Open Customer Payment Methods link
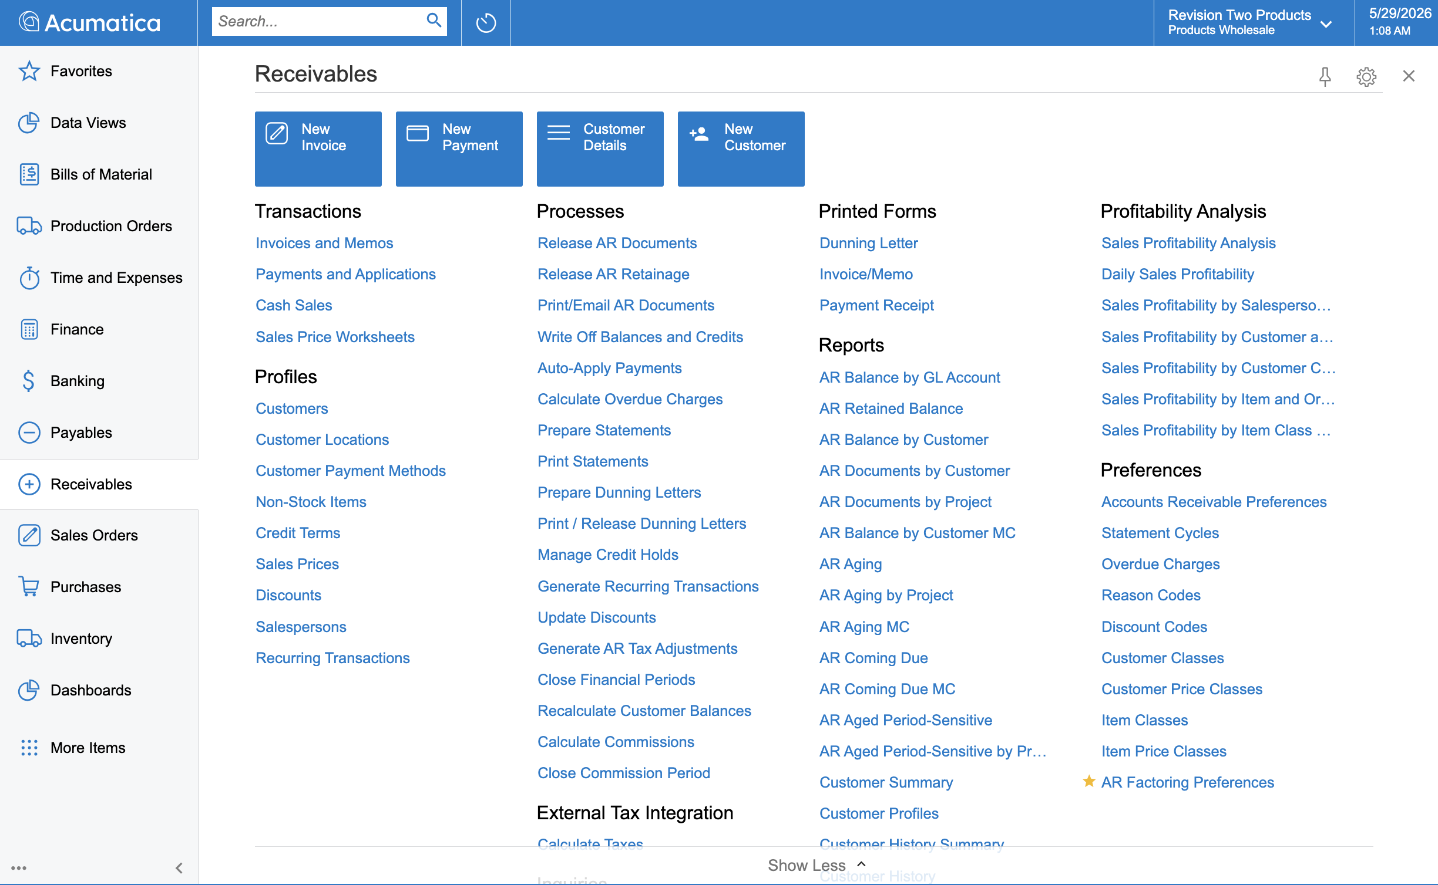Viewport: 1438px width, 885px height. (x=351, y=471)
